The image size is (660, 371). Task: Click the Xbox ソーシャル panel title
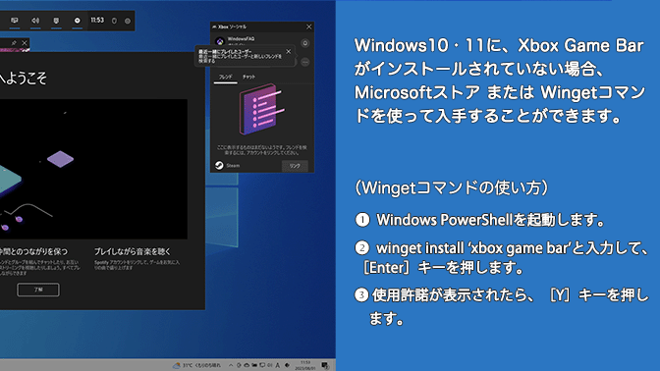coord(232,26)
